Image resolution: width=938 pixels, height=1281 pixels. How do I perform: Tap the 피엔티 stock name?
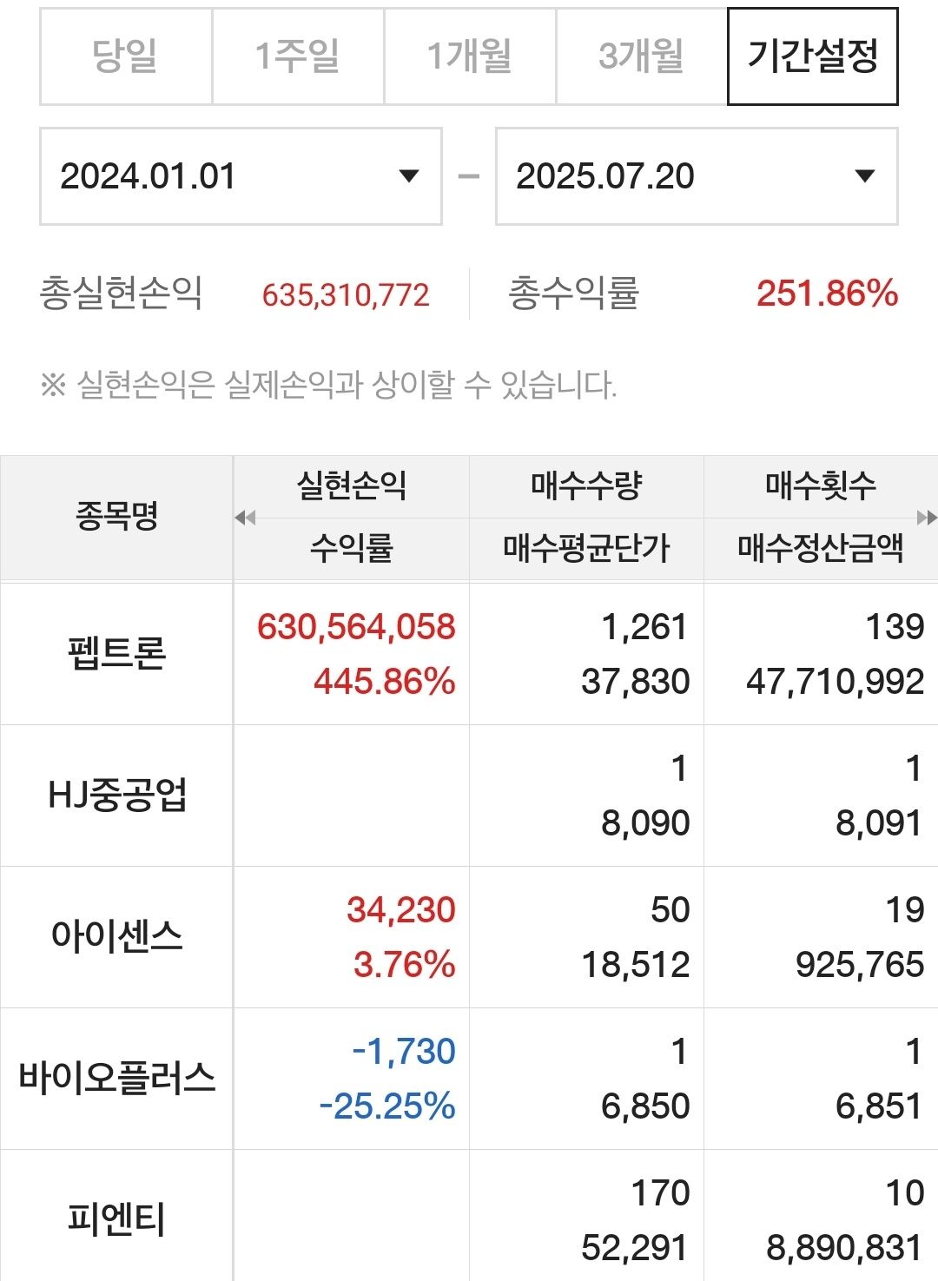pos(116,1219)
